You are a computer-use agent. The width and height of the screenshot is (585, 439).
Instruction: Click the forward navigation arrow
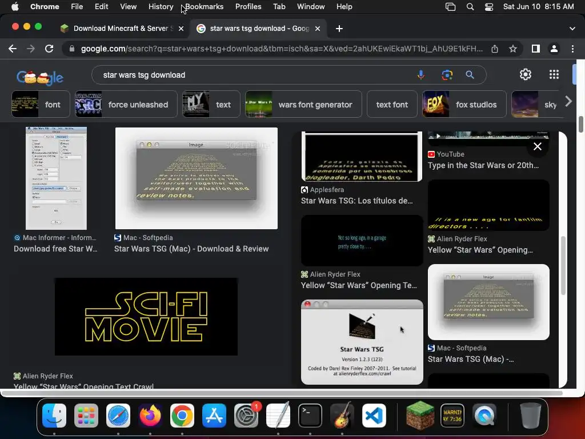pos(31,49)
